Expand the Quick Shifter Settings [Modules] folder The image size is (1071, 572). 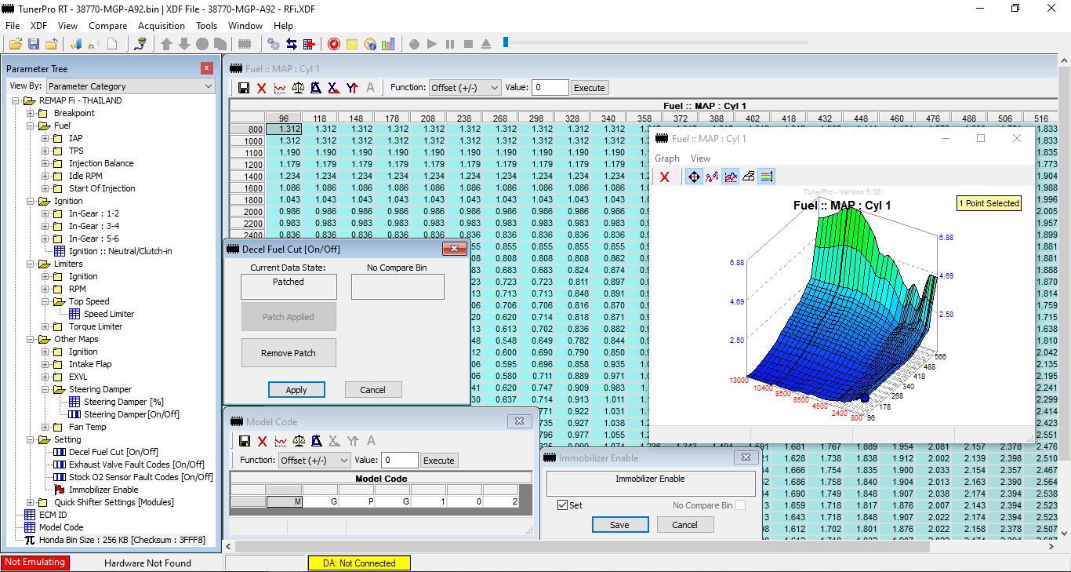point(31,502)
